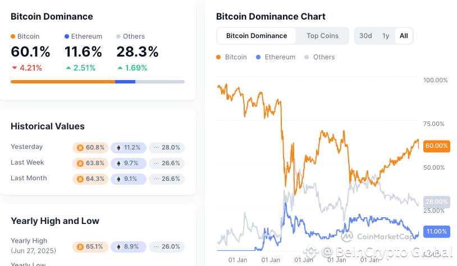Select the All time range

tap(404, 36)
